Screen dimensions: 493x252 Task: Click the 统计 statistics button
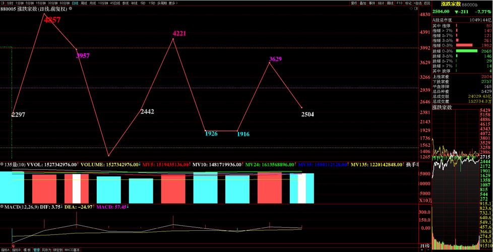click(x=381, y=3)
